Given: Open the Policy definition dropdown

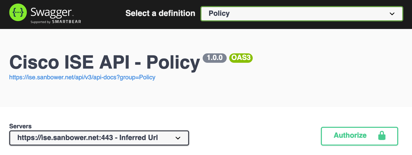Looking at the screenshot, I should coord(301,14).
